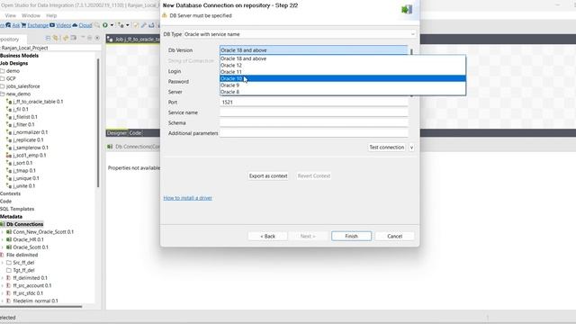
Task: Click the job tool icon beside Run dropdown
Action: 121,25
